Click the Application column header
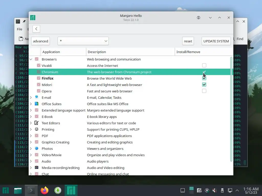 click(x=63, y=52)
